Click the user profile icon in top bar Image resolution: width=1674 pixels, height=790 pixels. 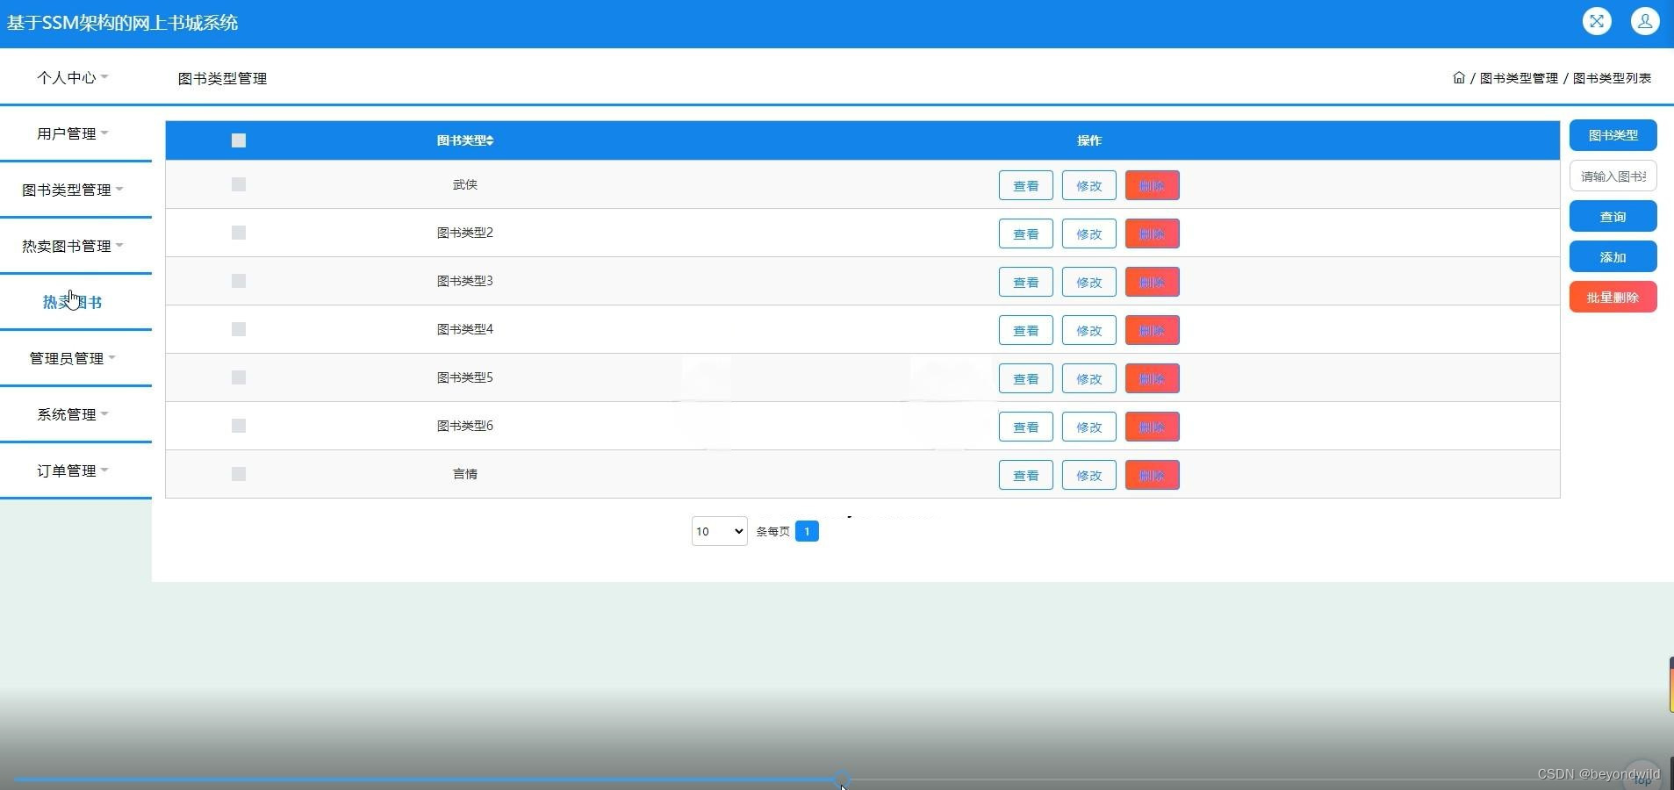point(1645,21)
